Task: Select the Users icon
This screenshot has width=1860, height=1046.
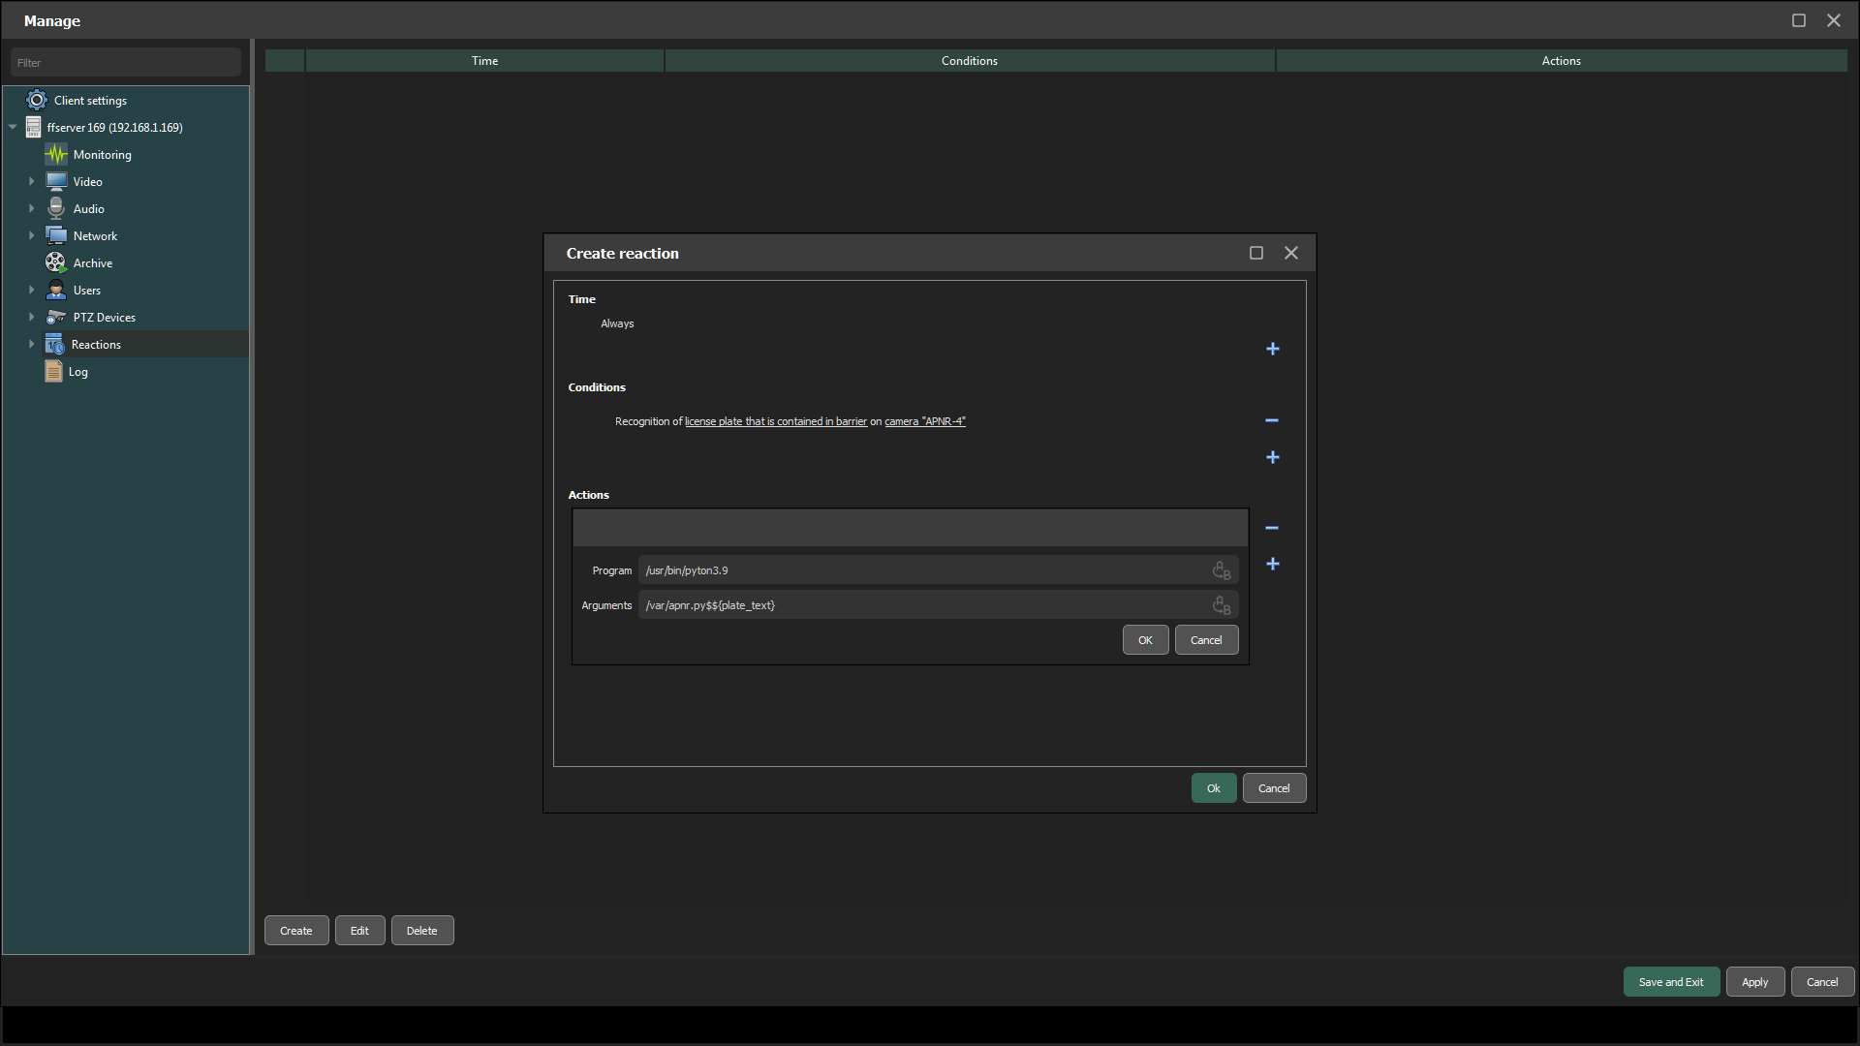Action: click(x=56, y=290)
